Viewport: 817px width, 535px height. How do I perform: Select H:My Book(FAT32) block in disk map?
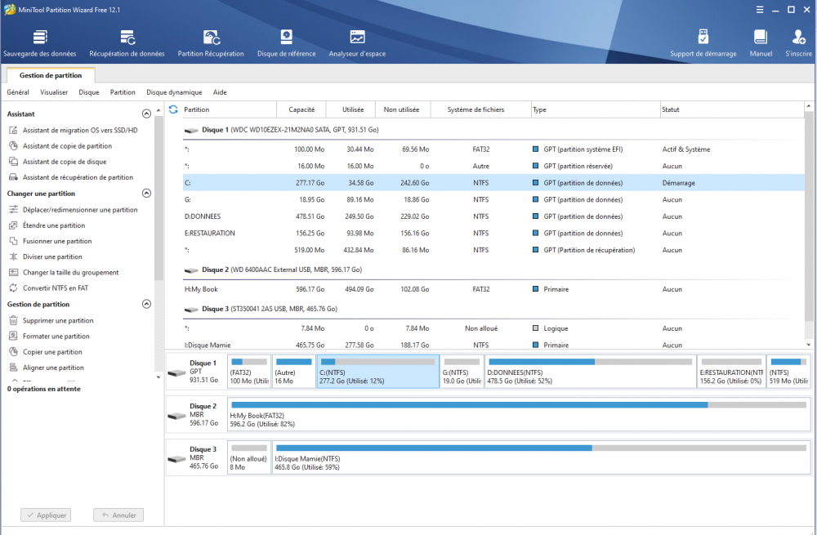pos(519,414)
